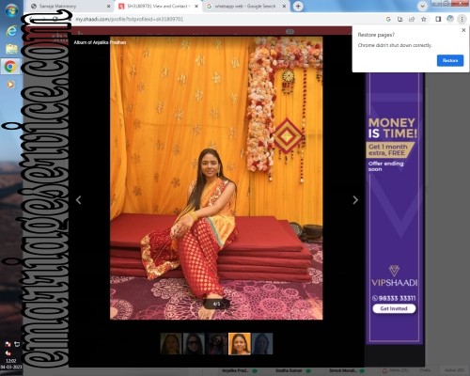Go to previous album photo arrow
Viewport: 470px width, 376px height.
79,200
